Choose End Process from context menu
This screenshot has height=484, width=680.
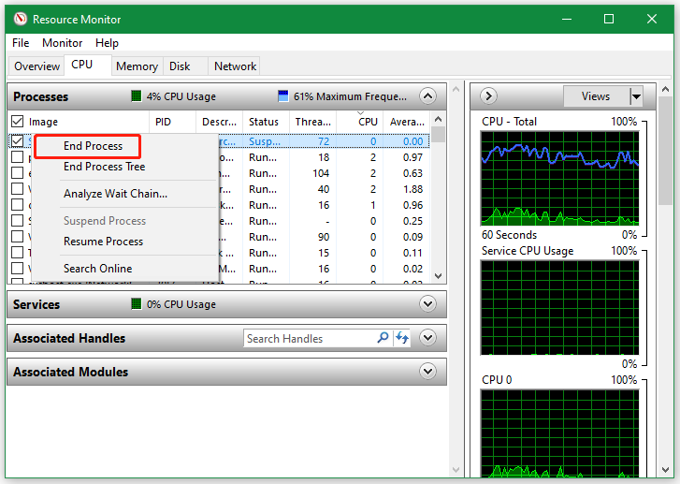(x=93, y=146)
